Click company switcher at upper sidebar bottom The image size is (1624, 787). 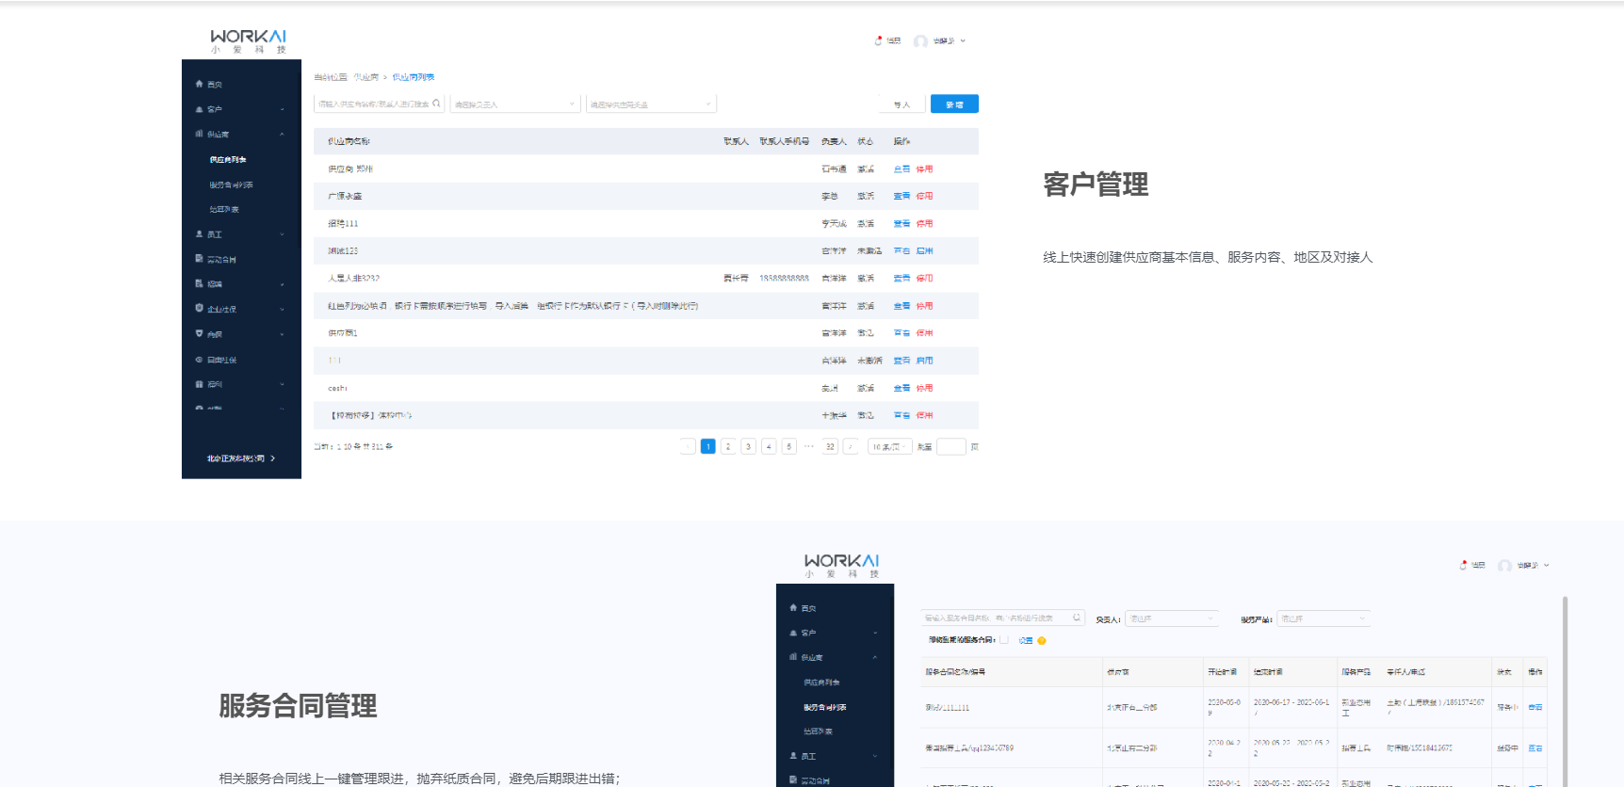tap(241, 458)
